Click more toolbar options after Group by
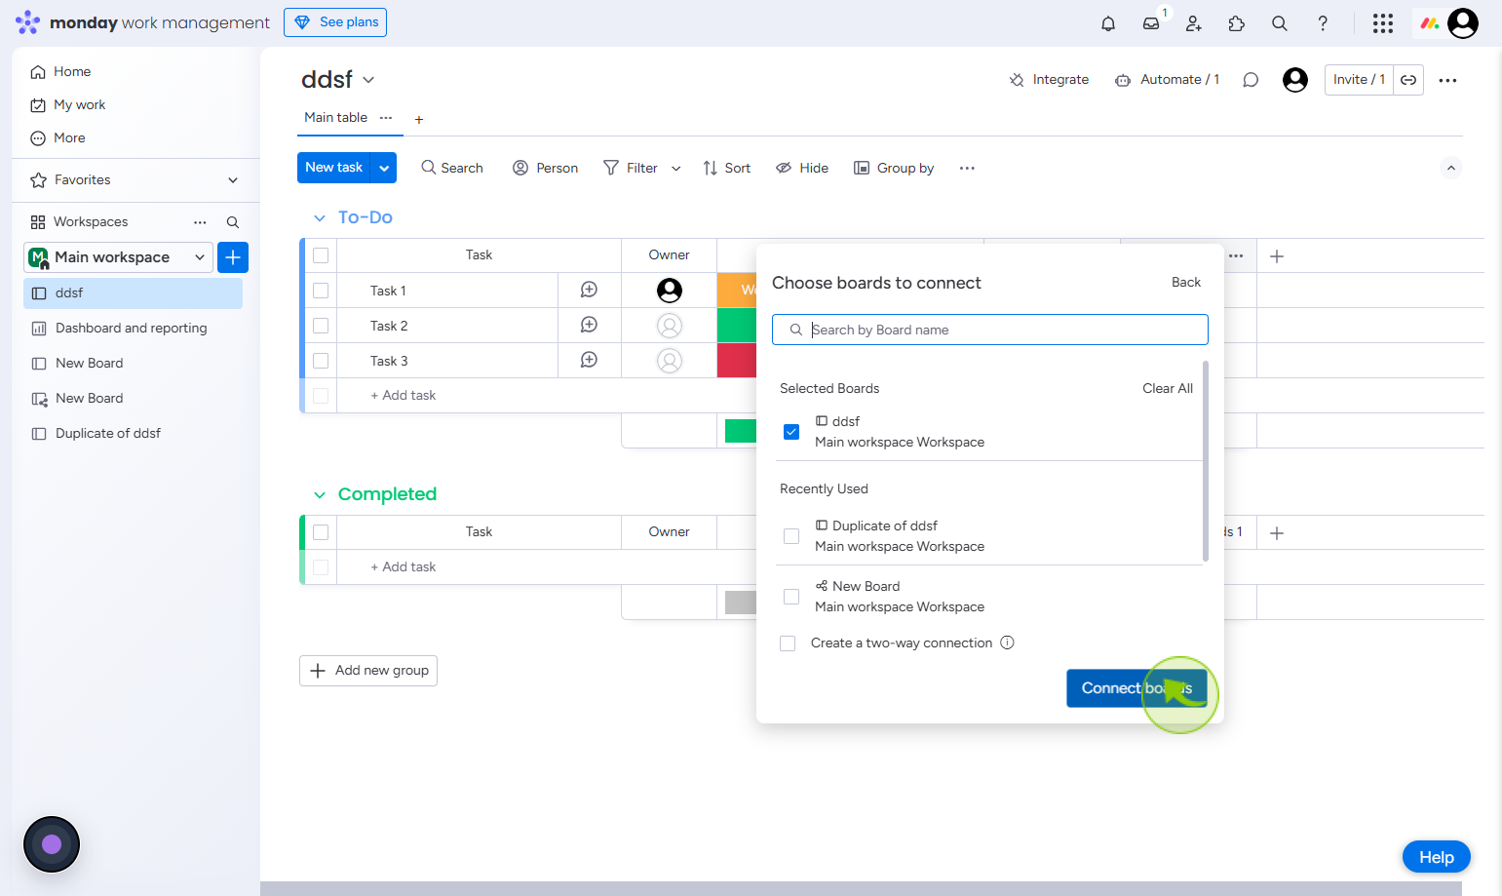 click(x=967, y=168)
